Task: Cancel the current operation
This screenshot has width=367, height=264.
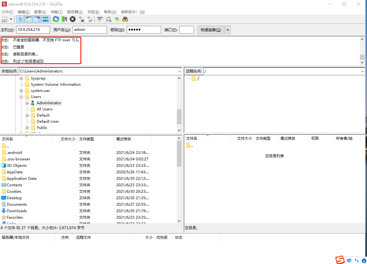Action: click(73, 19)
